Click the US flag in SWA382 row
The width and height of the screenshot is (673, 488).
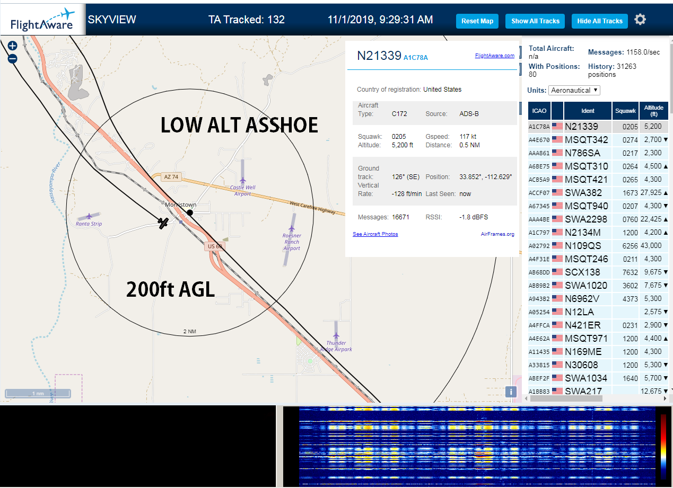557,192
